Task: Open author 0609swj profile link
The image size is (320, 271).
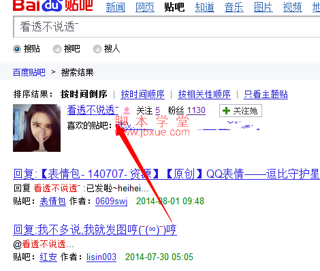Action: [112, 201]
